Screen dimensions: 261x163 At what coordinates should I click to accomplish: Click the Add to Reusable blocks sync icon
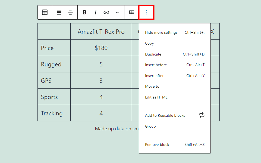(202, 115)
